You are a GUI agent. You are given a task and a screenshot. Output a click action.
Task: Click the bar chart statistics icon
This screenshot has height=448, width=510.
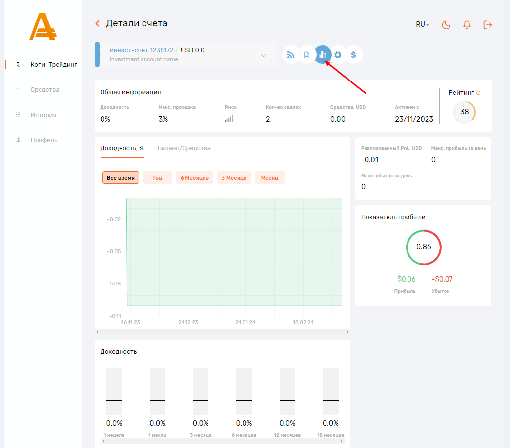pyautogui.click(x=322, y=55)
